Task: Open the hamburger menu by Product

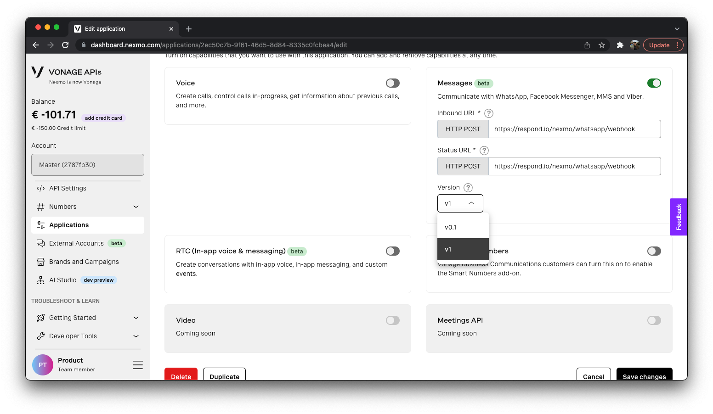Action: coord(138,365)
